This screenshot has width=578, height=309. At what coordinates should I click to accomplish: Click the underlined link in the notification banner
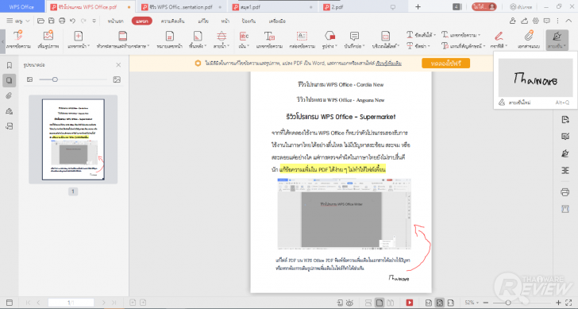tap(388, 63)
